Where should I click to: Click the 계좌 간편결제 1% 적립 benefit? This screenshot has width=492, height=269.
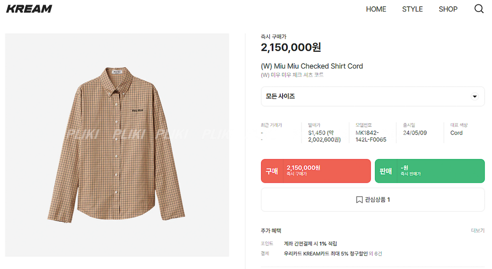pyautogui.click(x=310, y=244)
